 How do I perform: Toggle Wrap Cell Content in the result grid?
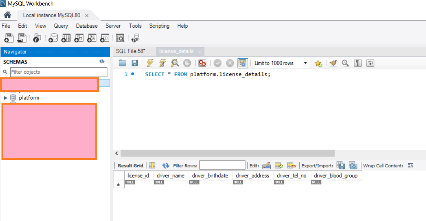coord(410,165)
